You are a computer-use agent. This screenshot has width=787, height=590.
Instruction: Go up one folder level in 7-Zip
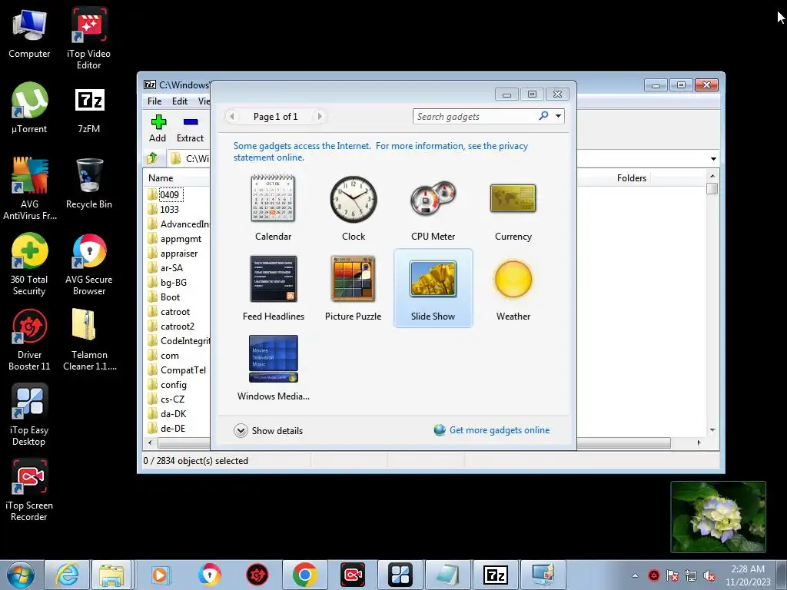click(153, 158)
